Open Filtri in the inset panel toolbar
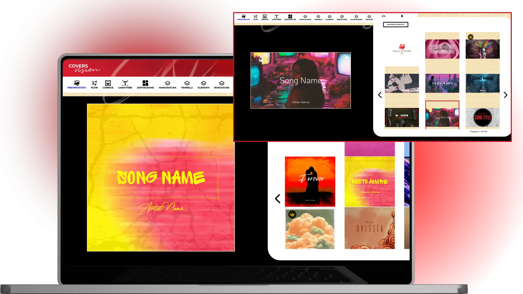Image resolution: width=523 pixels, height=294 pixels. pos(256,17)
